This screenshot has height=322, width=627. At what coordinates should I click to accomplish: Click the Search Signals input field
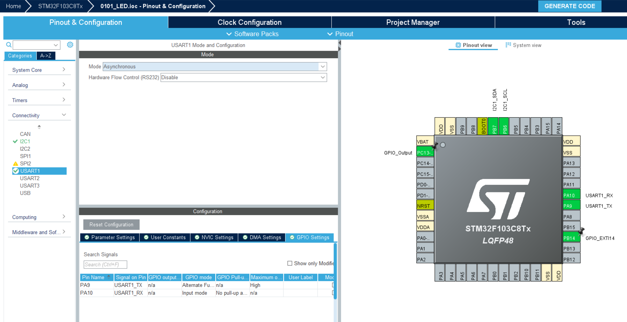[105, 265]
